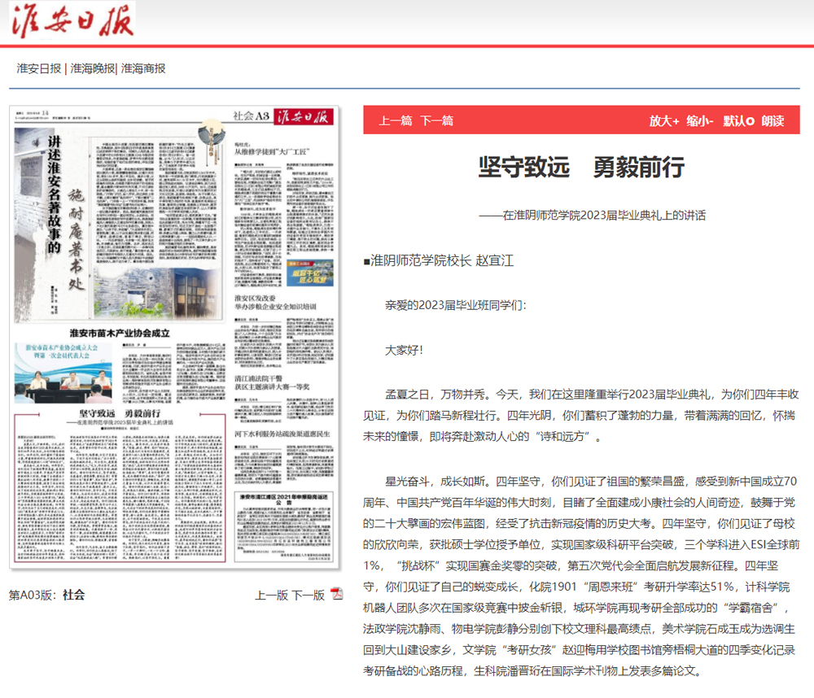The width and height of the screenshot is (814, 698).
Task: Click the 淮安日报 red logo on the page thumbnail
Action: point(304,116)
